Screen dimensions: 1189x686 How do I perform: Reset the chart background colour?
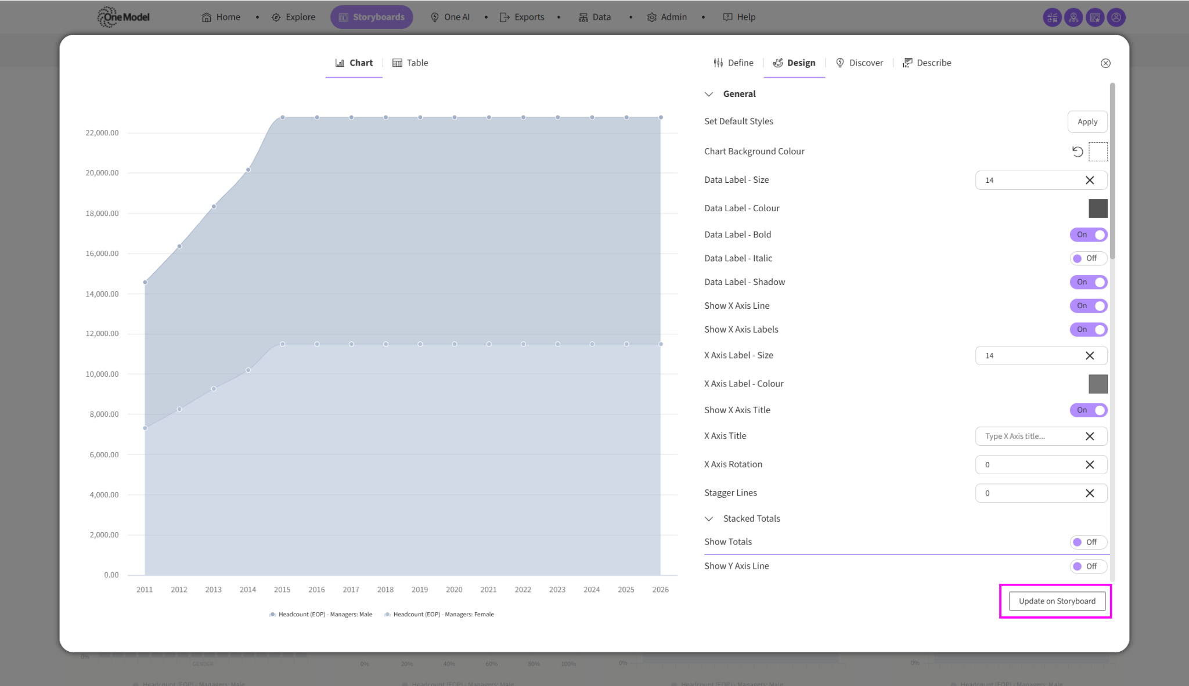pos(1078,151)
